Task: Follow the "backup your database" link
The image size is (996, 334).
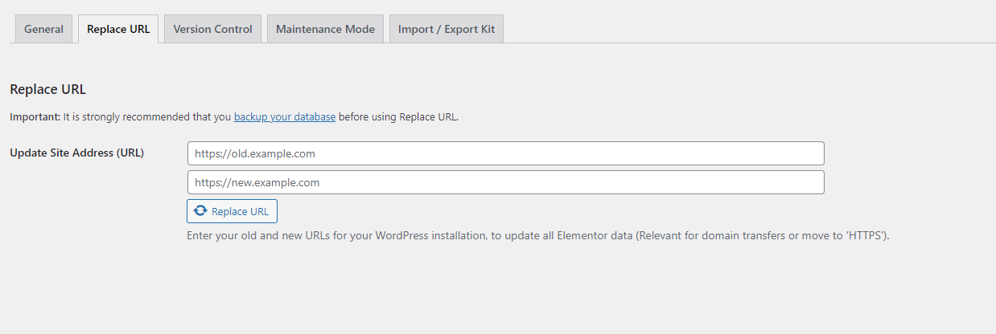Action: point(285,117)
